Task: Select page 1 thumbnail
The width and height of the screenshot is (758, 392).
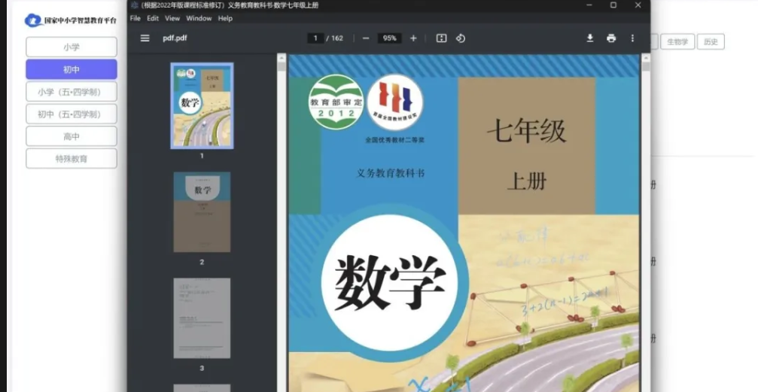Action: point(202,106)
